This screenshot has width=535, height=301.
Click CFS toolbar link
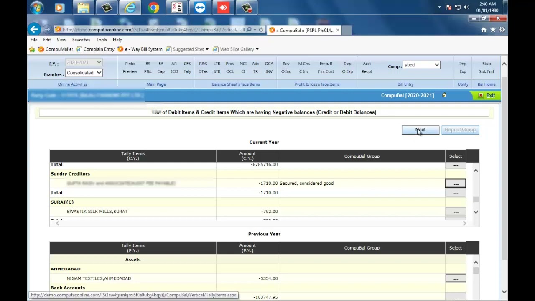(187, 64)
